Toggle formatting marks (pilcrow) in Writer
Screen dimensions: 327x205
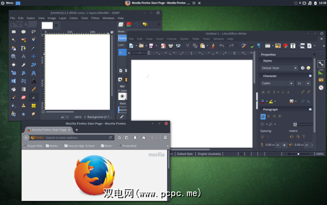coord(258,46)
